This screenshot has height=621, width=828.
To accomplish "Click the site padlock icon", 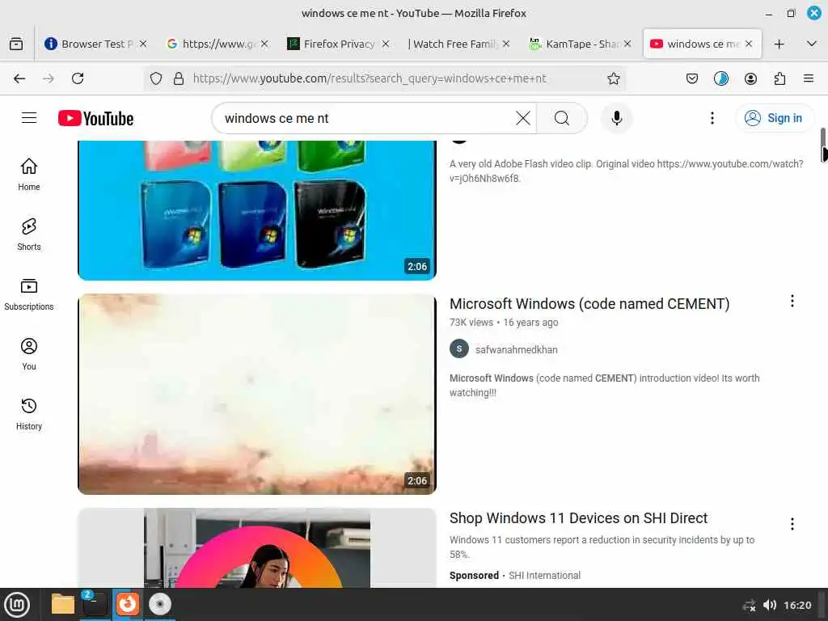I will click(x=179, y=78).
